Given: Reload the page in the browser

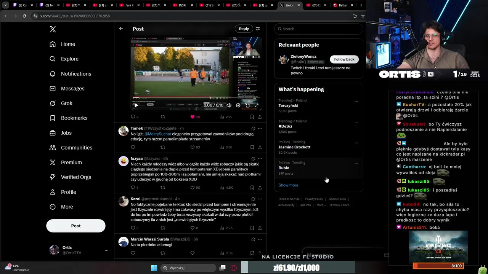Looking at the screenshot, I should (x=24, y=16).
